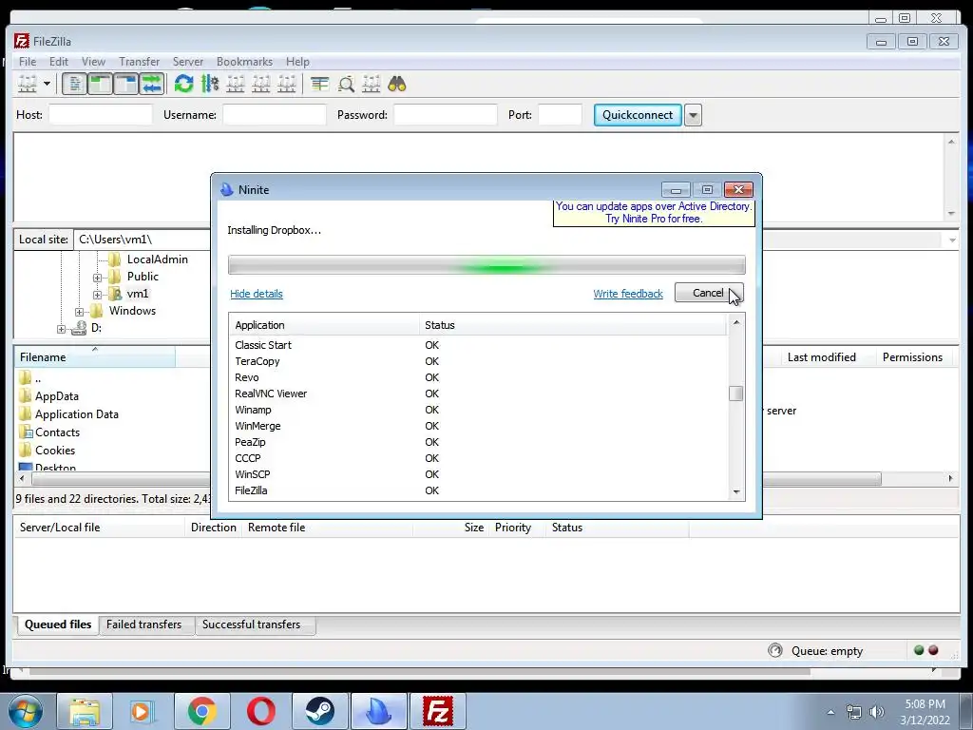
Task: Expand the Public folder tree node
Action: (98, 278)
